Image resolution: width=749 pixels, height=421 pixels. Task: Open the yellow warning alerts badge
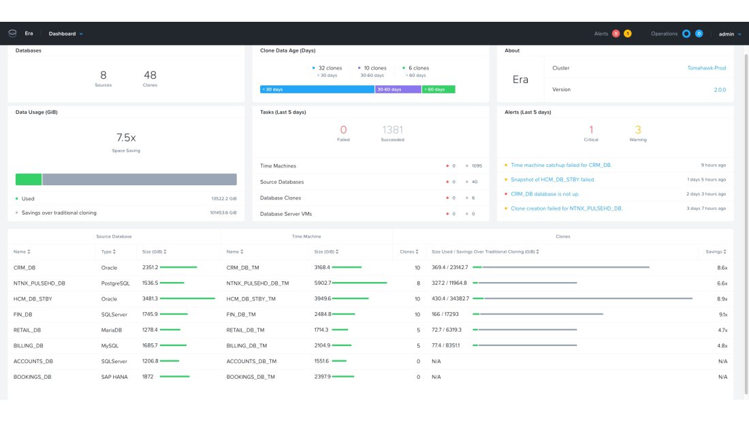tap(627, 33)
